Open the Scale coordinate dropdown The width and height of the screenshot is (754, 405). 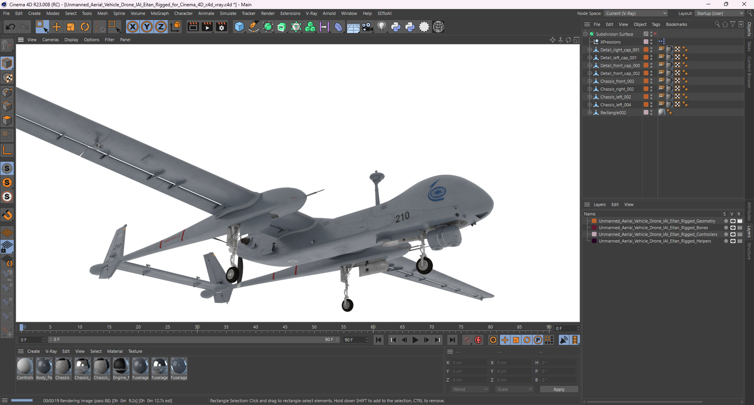pos(514,389)
